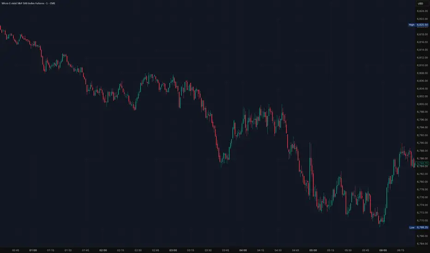This screenshot has width=430, height=253.
Task: Click the 02:45 time axis label
Action: 155,250
